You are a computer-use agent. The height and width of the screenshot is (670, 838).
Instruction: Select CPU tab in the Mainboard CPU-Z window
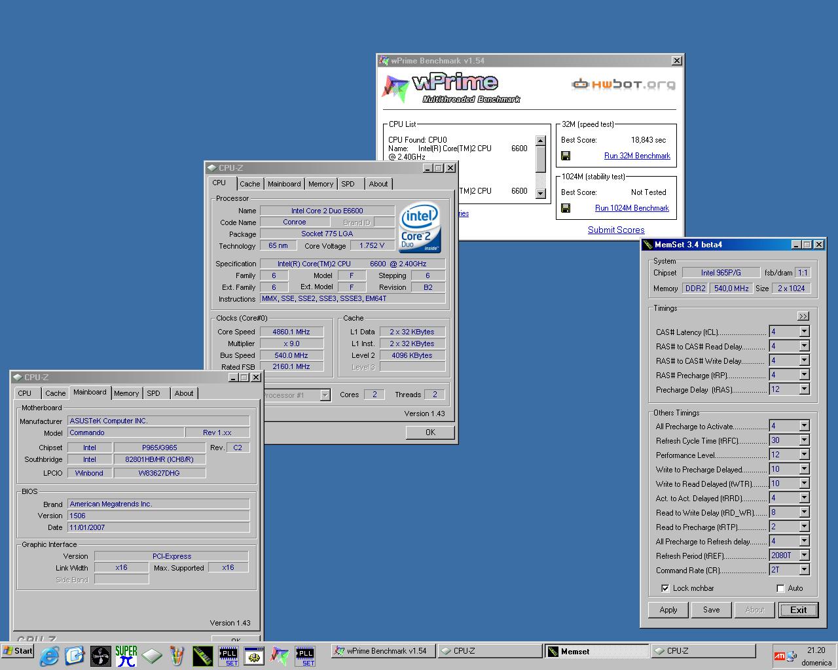(x=25, y=393)
